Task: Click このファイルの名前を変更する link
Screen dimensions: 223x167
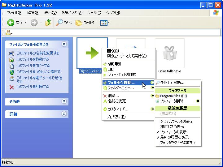Action: 38,53
